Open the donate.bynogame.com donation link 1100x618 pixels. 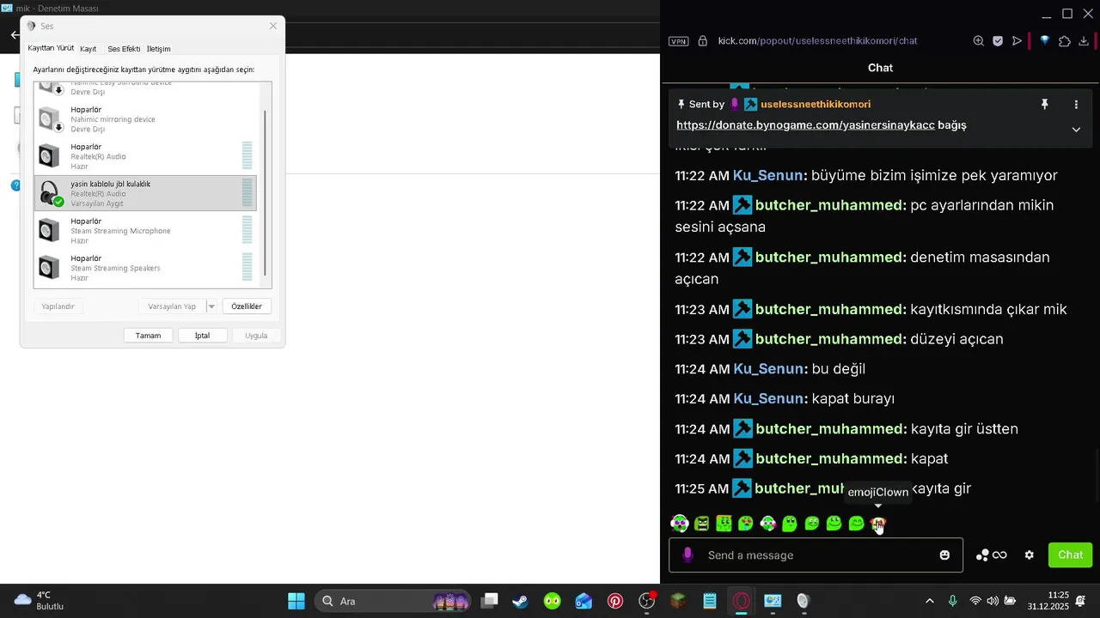click(x=805, y=125)
